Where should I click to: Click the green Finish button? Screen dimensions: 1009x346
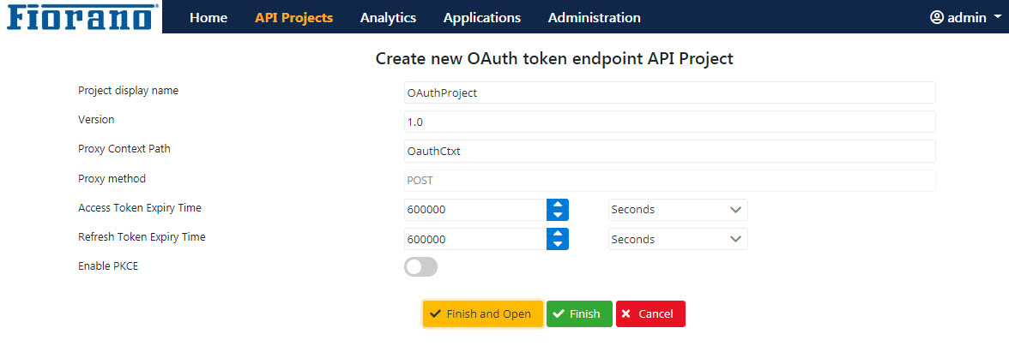tap(579, 314)
